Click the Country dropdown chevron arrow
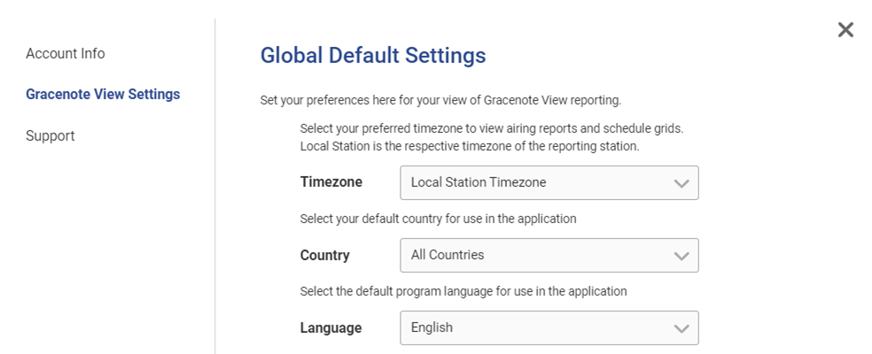This screenshot has width=872, height=354. (681, 256)
